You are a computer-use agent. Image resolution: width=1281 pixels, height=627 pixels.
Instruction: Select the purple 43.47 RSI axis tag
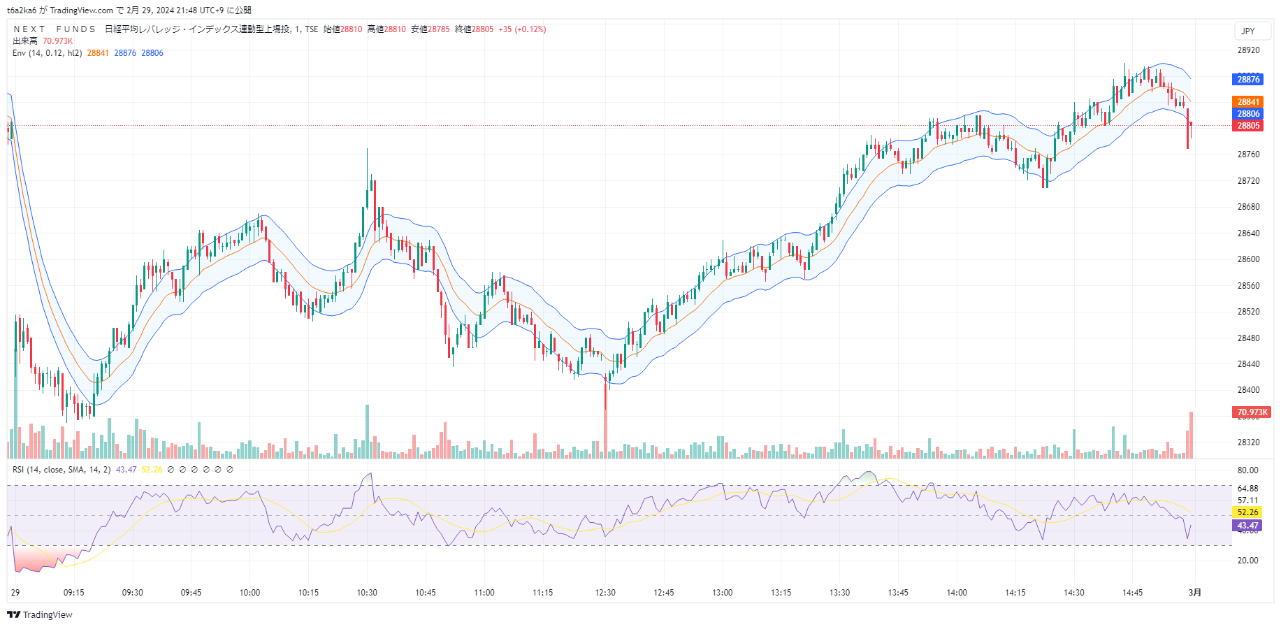click(1247, 526)
